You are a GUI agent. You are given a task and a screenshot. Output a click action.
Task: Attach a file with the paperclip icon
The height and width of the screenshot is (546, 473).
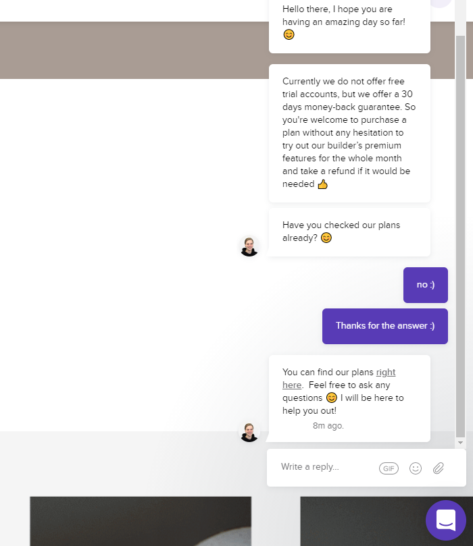(439, 468)
